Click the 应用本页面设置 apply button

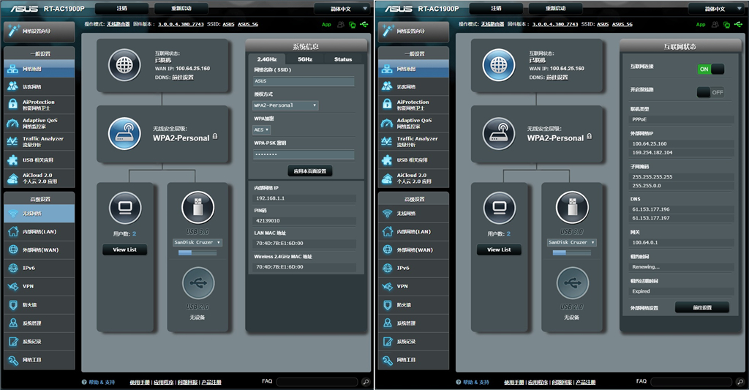[x=310, y=170]
